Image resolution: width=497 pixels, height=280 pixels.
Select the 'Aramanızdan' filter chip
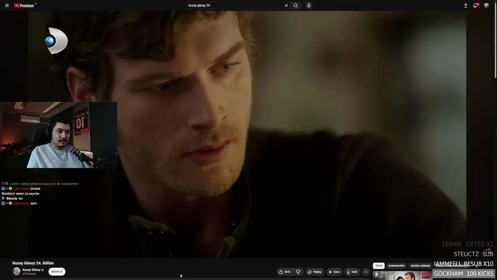pos(396,266)
